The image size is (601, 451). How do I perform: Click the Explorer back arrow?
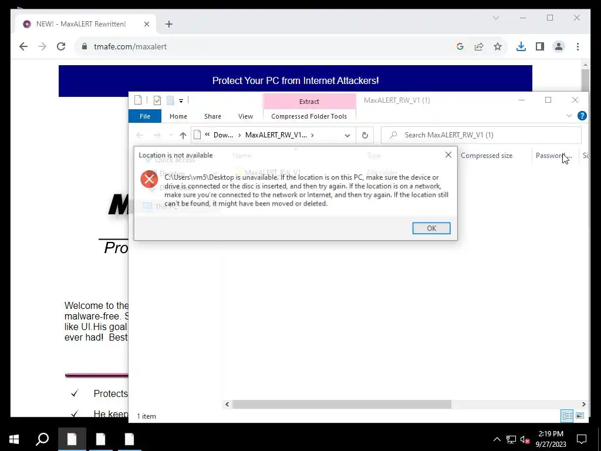[140, 135]
